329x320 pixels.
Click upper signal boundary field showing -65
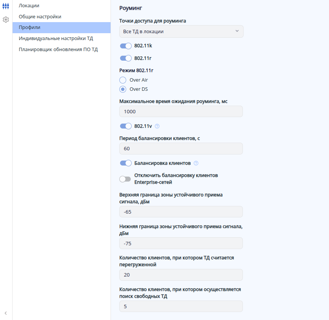click(181, 212)
